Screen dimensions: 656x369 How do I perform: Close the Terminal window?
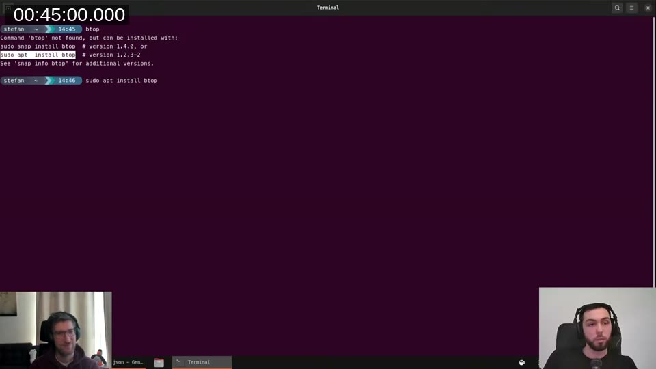pos(648,8)
